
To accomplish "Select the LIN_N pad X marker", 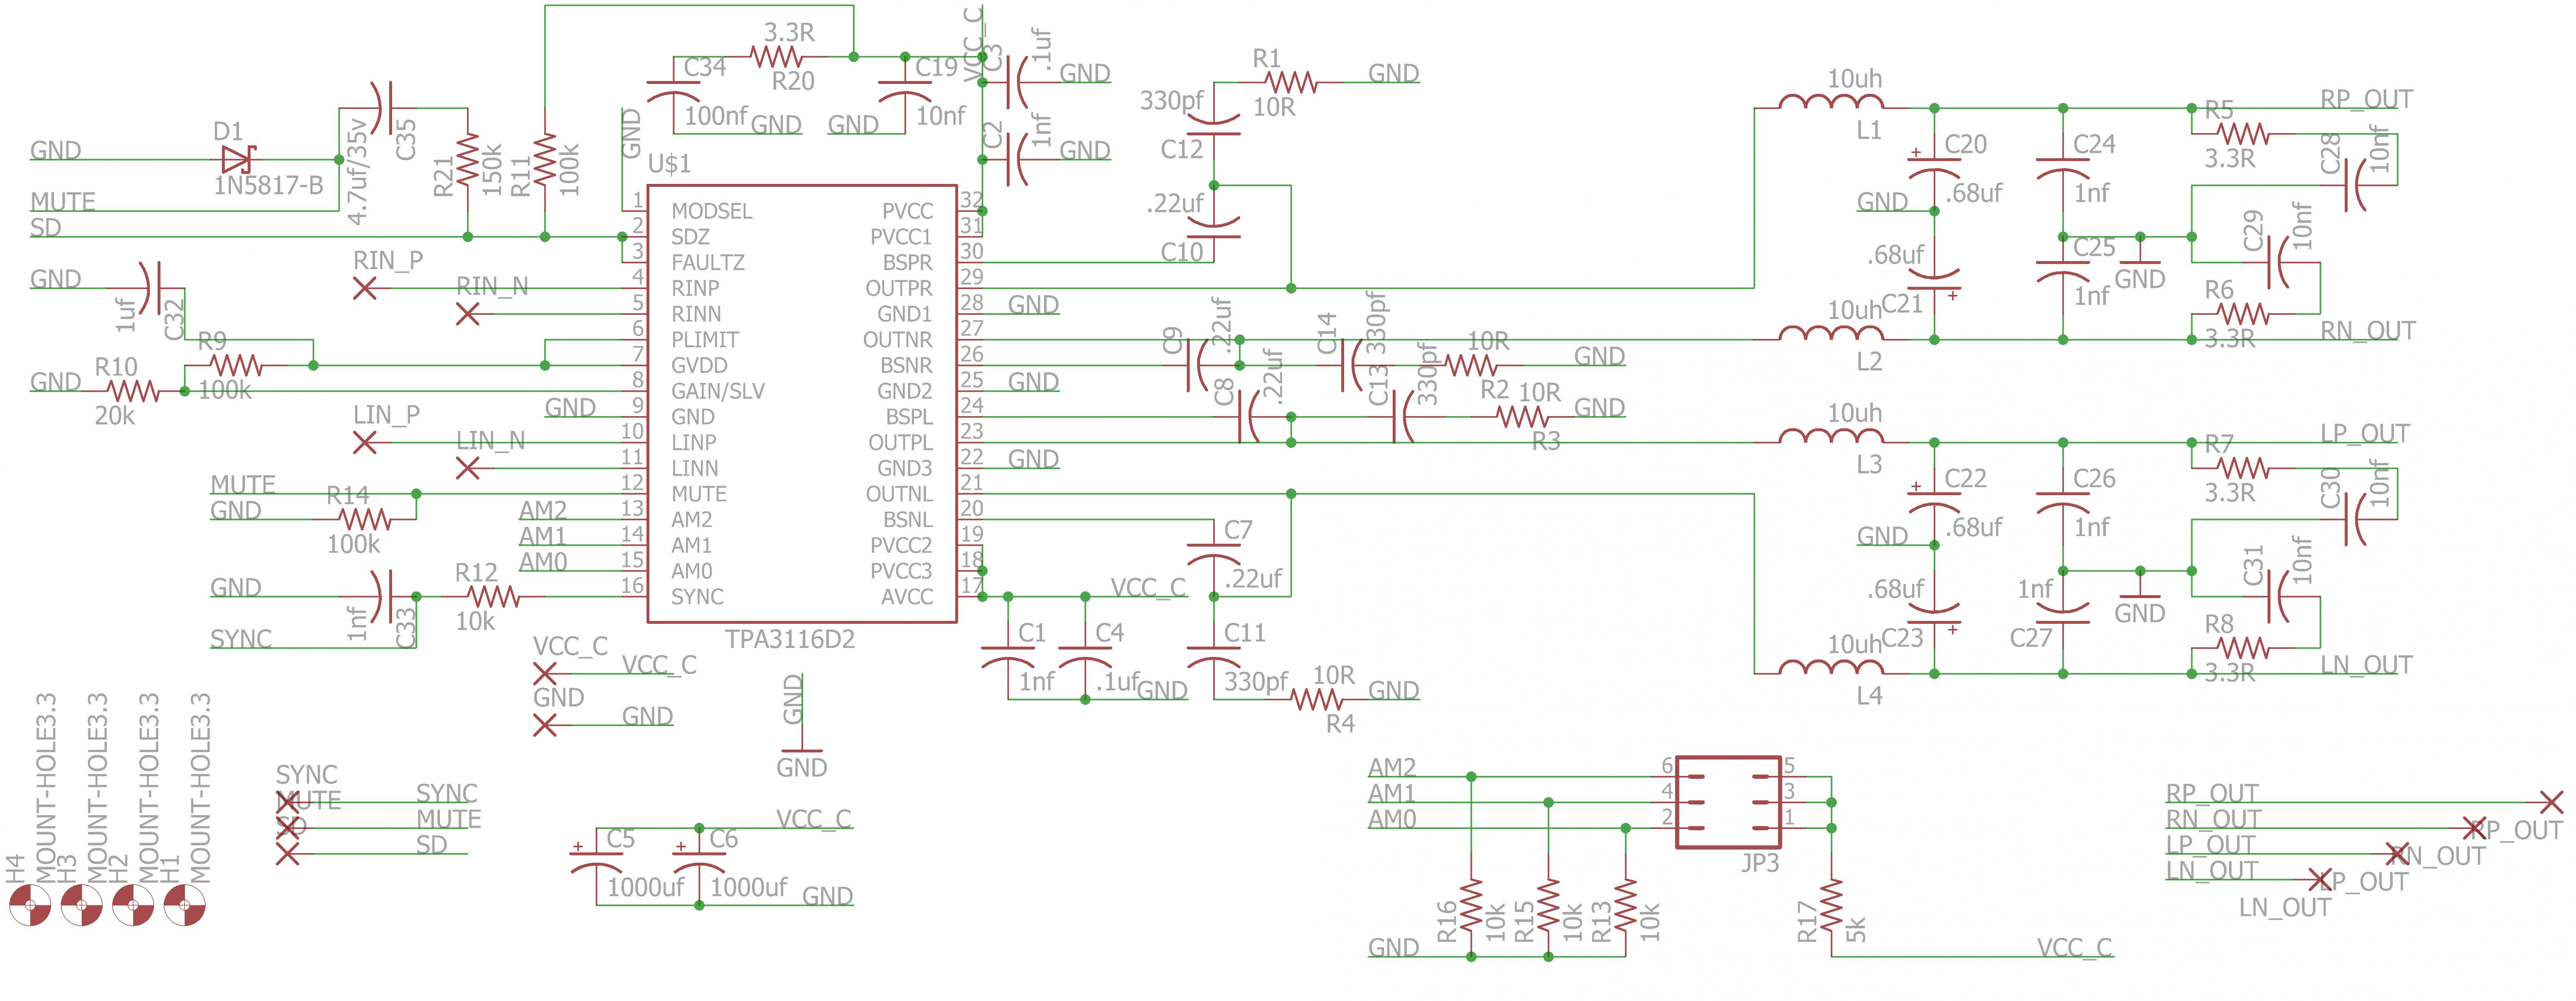I will [467, 468].
